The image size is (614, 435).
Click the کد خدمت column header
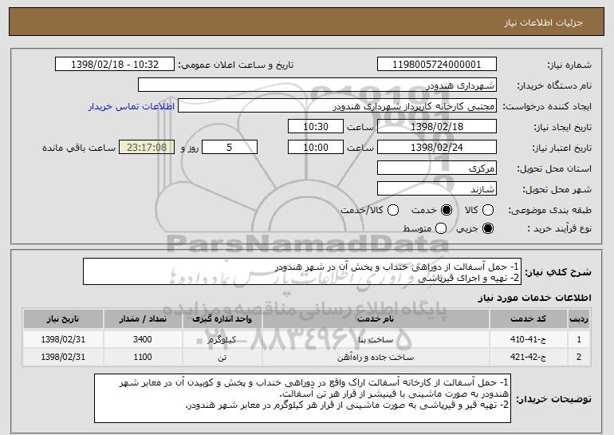click(528, 319)
